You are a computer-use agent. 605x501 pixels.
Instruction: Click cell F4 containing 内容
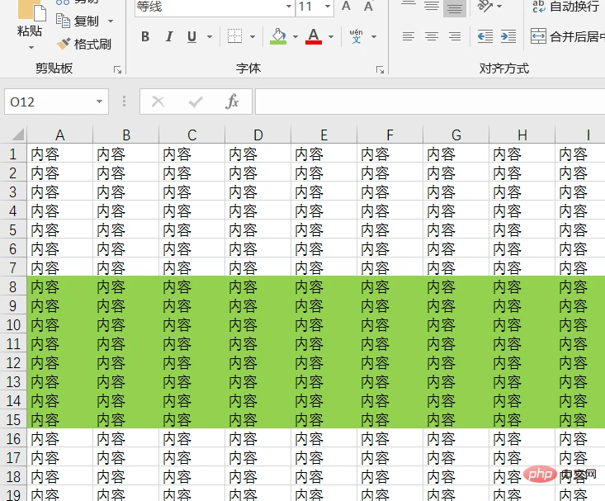click(390, 210)
